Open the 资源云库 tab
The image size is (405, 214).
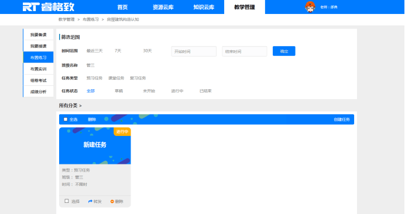[163, 7]
